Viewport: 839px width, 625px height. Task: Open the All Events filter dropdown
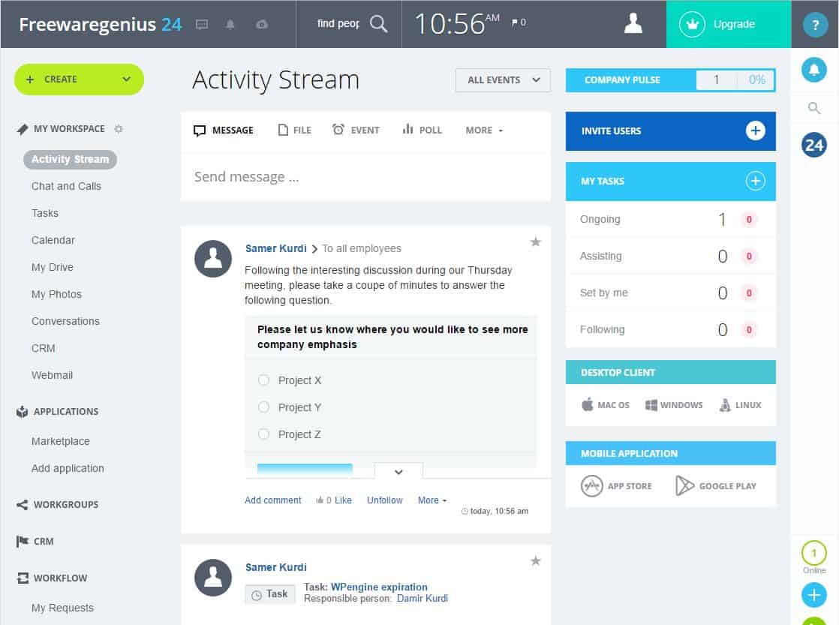tap(503, 80)
